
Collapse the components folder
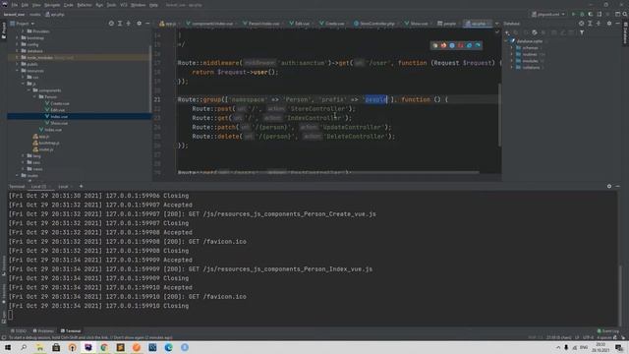click(x=29, y=90)
